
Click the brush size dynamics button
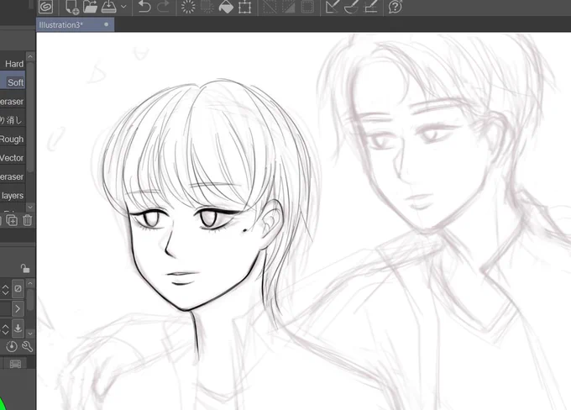tap(18, 289)
